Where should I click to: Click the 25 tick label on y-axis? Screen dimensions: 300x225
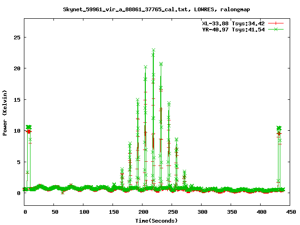pyautogui.click(x=18, y=37)
